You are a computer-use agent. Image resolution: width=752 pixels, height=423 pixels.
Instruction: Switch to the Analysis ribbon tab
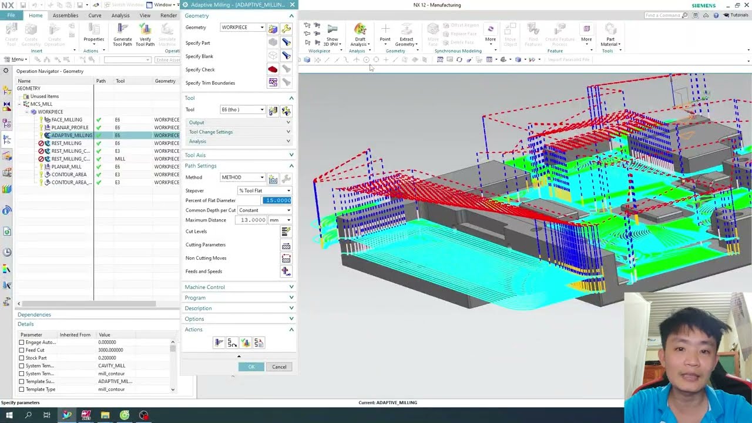click(x=120, y=15)
